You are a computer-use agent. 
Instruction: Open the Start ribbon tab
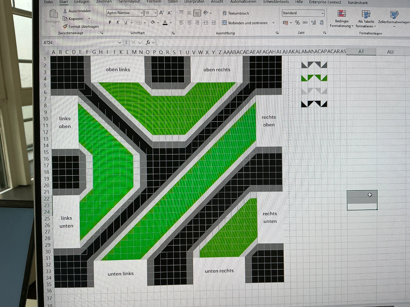click(x=63, y=2)
